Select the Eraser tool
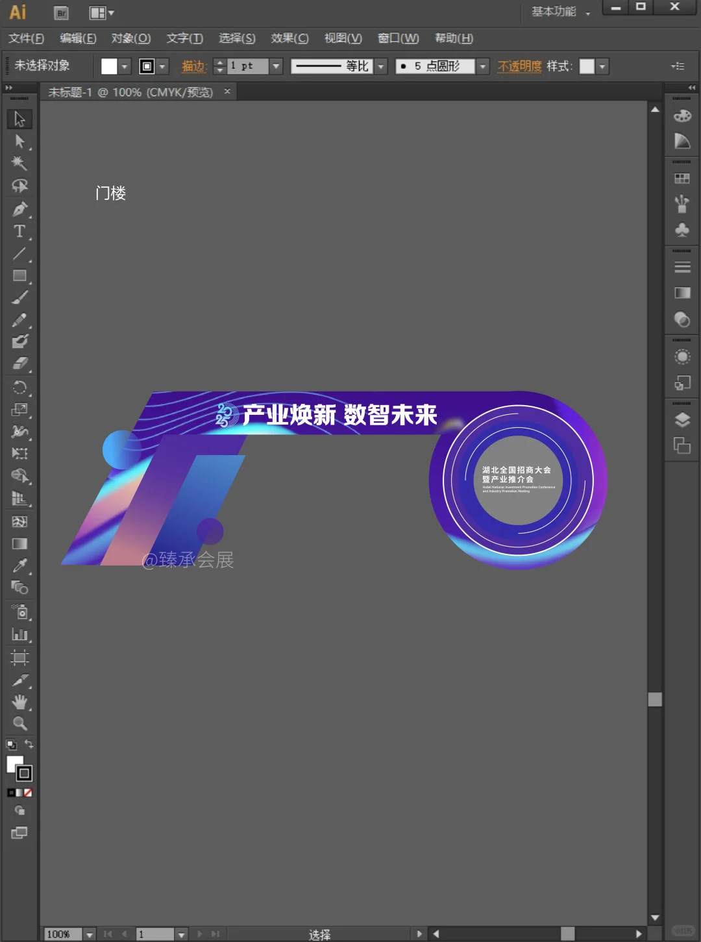Image resolution: width=701 pixels, height=942 pixels. click(x=19, y=364)
